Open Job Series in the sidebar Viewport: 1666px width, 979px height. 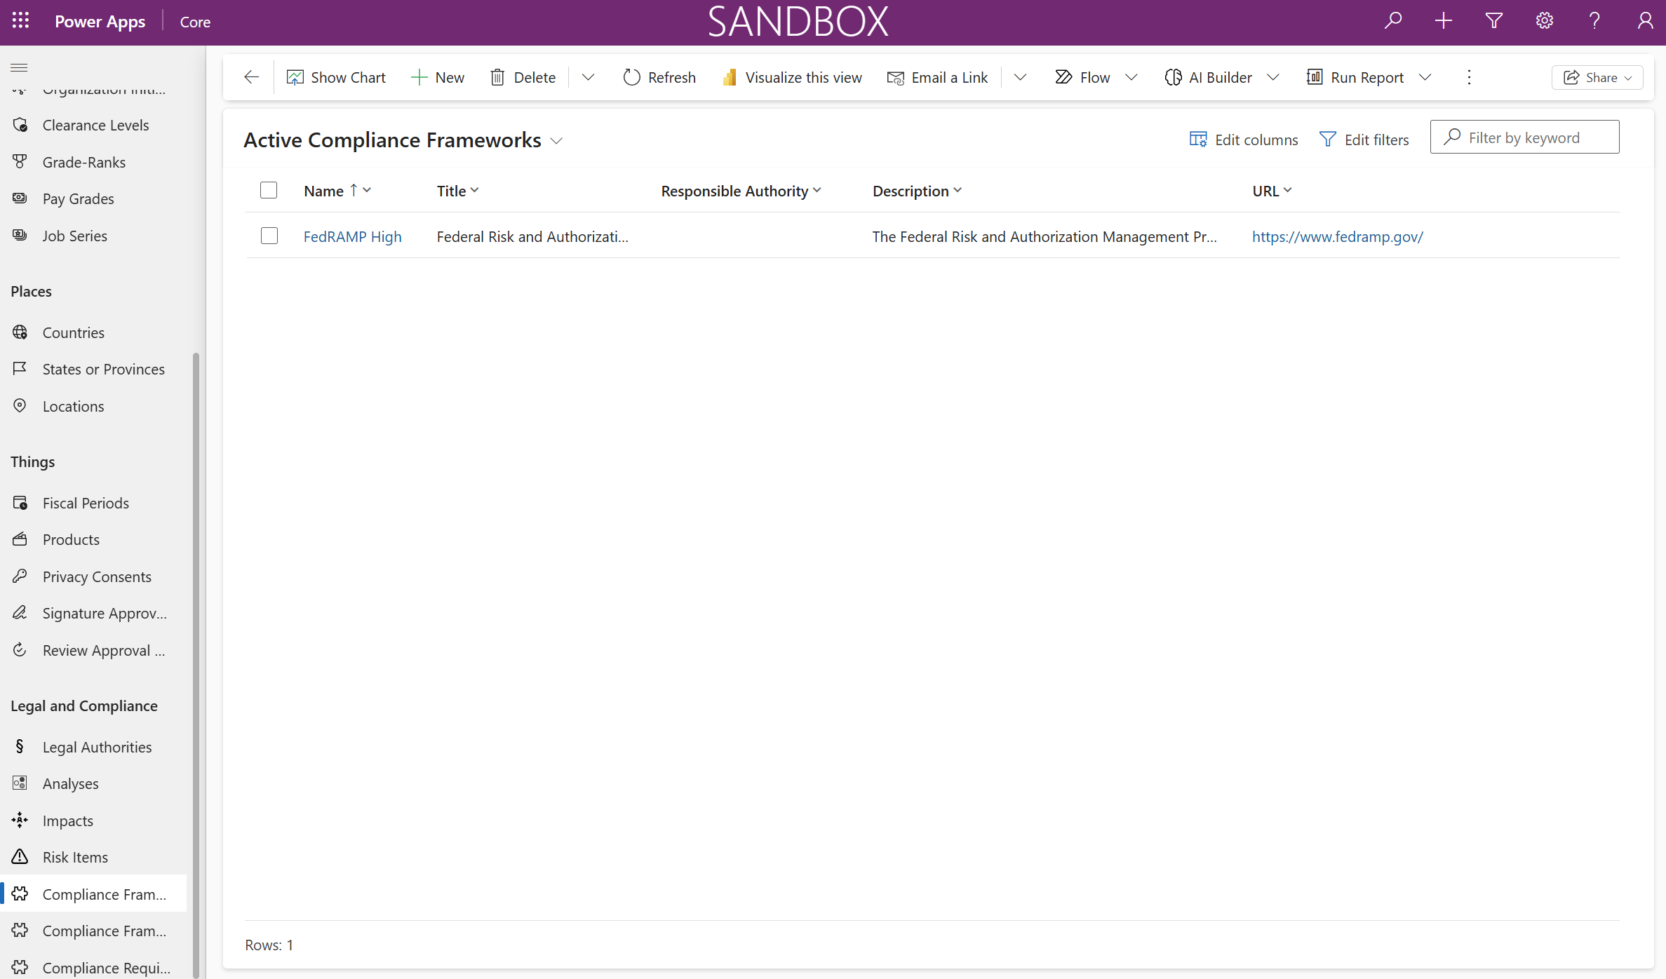click(94, 236)
